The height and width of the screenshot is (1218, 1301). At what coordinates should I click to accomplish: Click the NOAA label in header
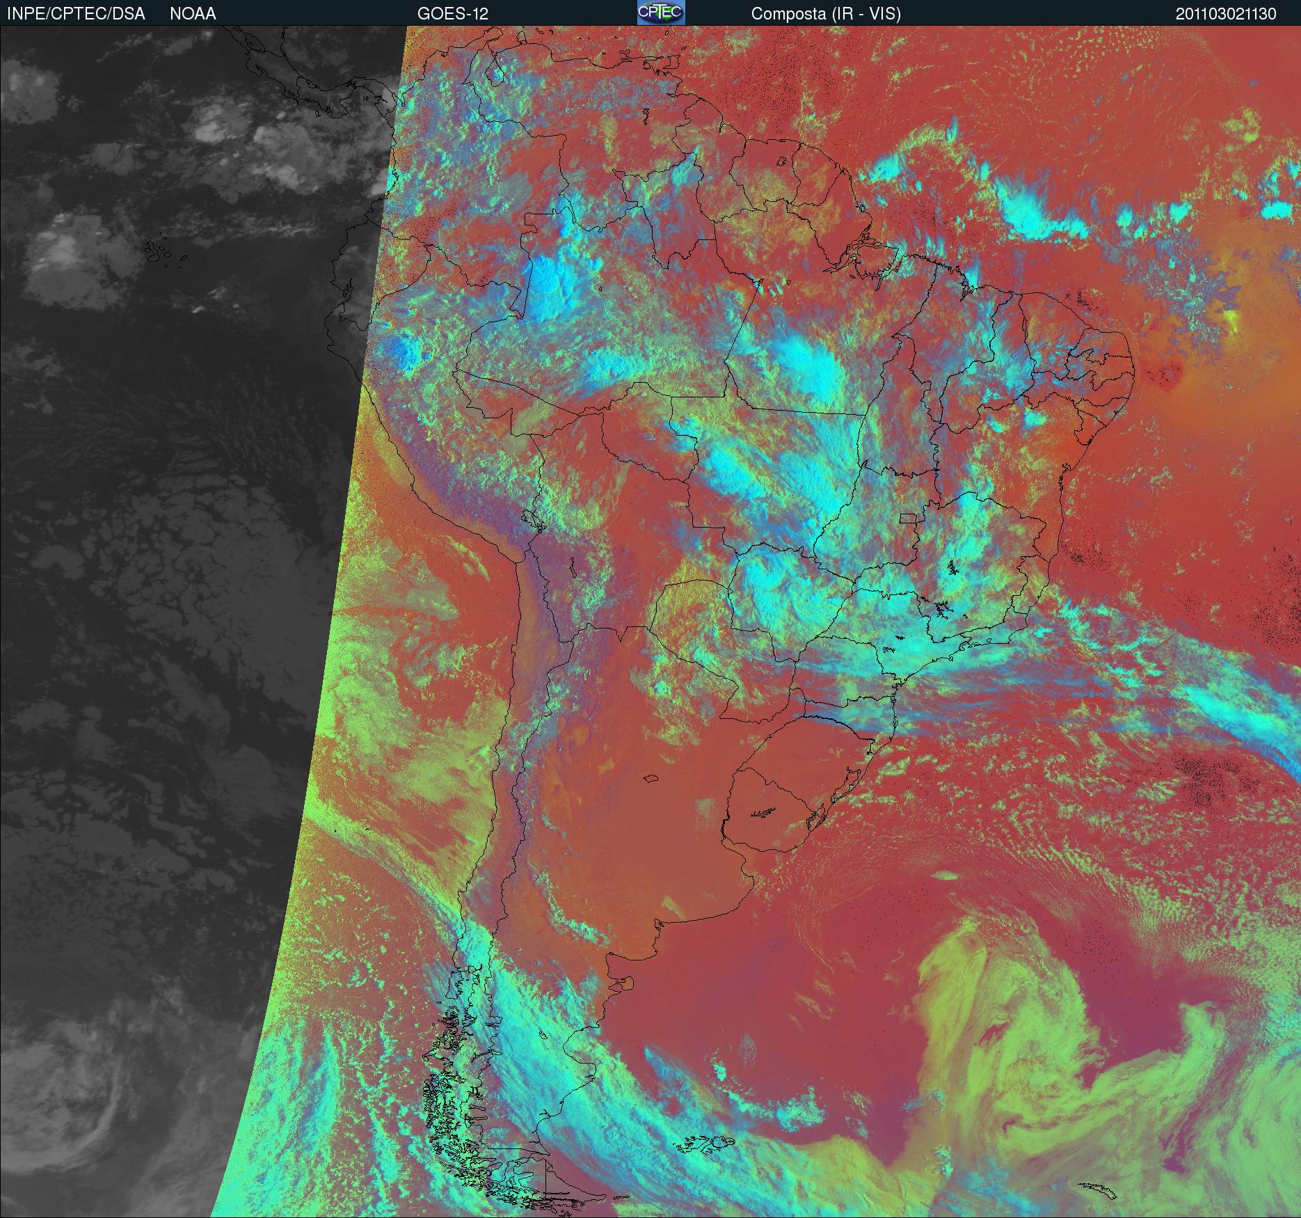(193, 14)
